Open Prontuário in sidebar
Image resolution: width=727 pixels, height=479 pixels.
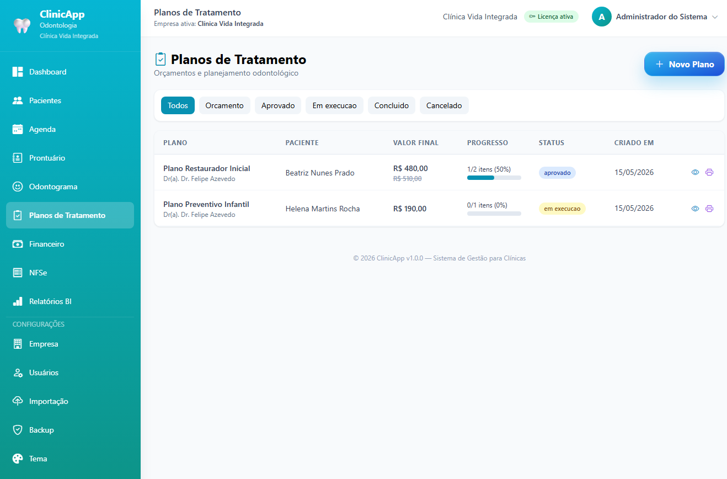click(70, 158)
